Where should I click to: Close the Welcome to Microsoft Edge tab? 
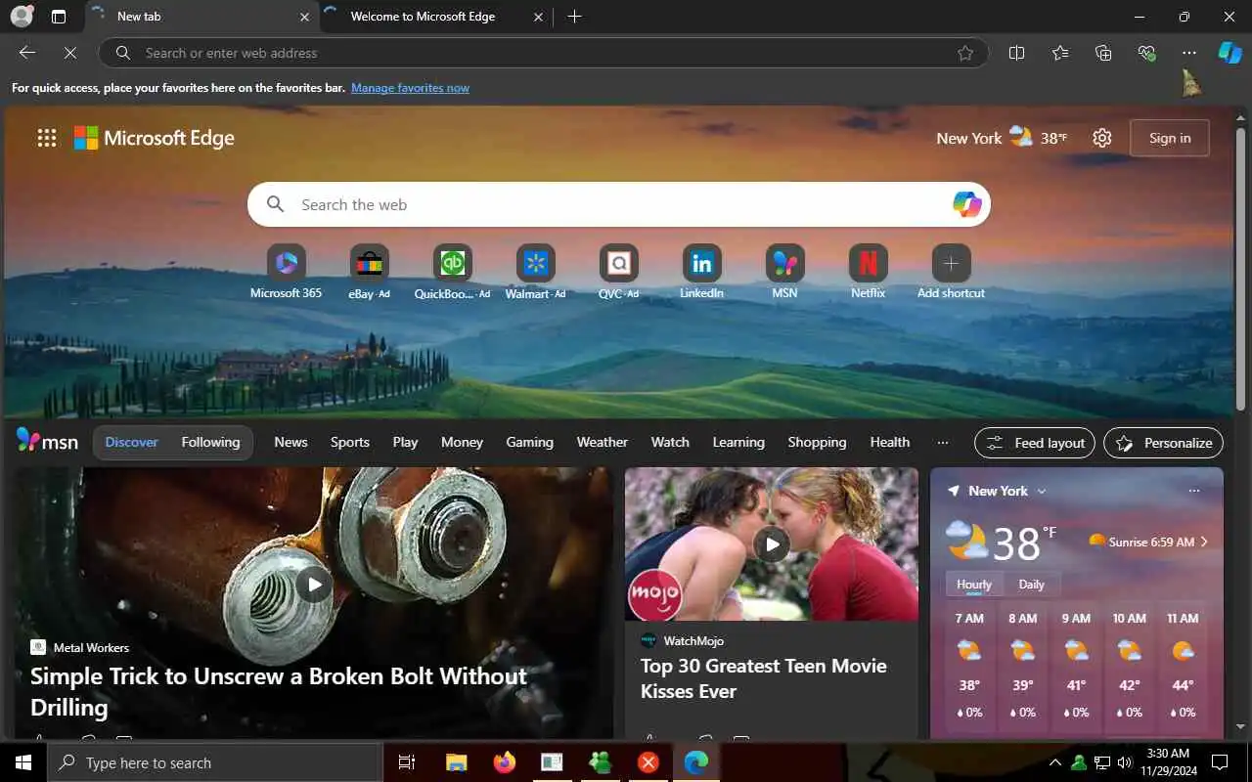[x=538, y=17]
